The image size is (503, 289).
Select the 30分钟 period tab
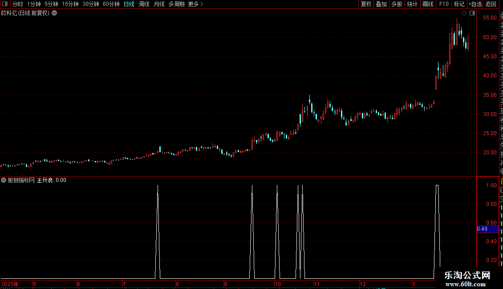[91, 4]
